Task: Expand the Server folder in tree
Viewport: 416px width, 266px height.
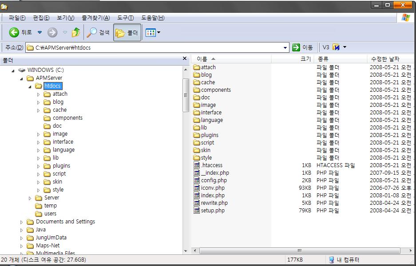Action: [x=30, y=198]
